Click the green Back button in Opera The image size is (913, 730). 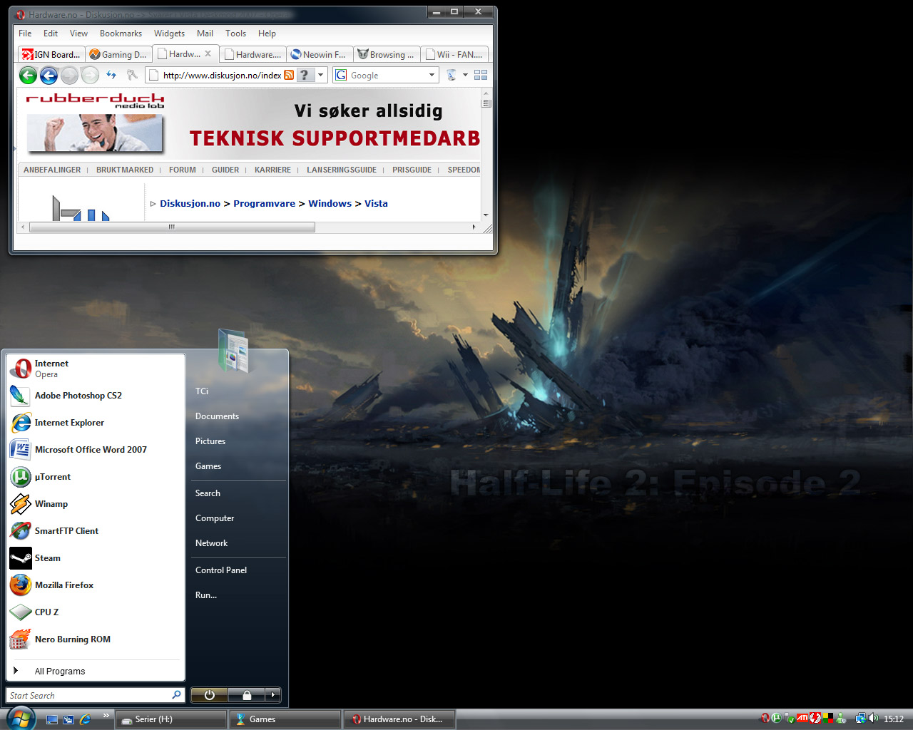[28, 75]
